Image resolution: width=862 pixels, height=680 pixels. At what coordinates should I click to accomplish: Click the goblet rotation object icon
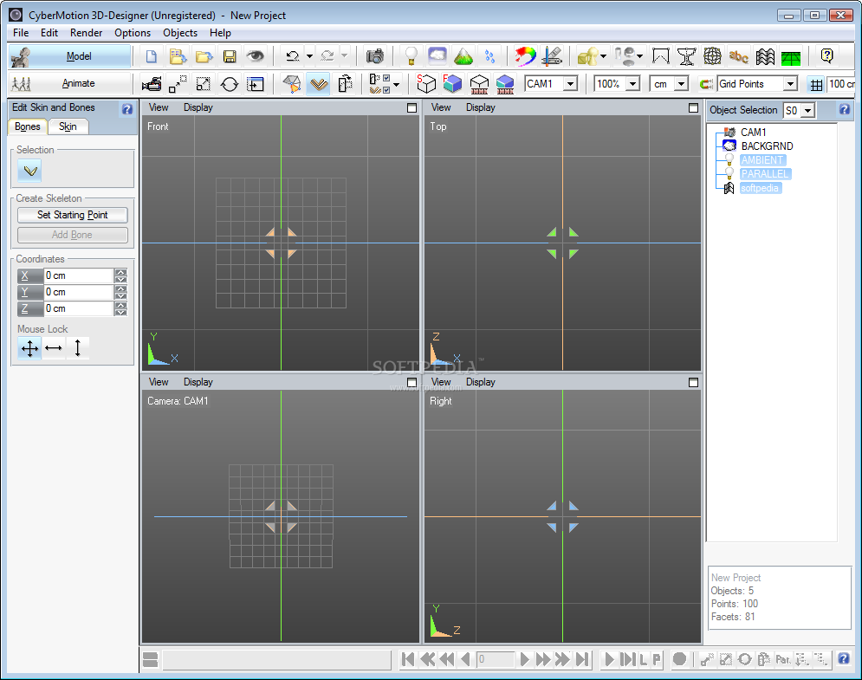[x=687, y=56]
